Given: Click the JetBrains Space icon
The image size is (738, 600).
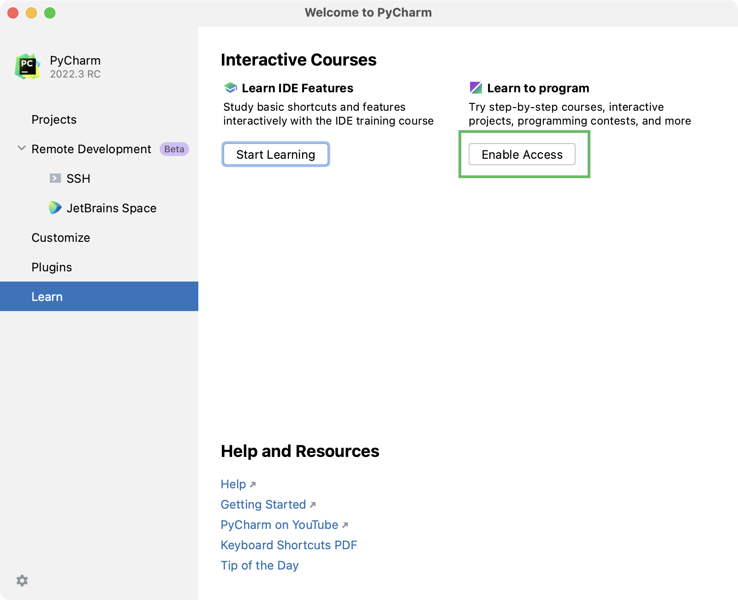Looking at the screenshot, I should click(55, 208).
